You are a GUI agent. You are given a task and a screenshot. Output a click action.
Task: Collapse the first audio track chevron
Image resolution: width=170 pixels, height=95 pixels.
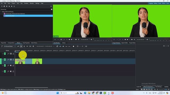click(3, 65)
